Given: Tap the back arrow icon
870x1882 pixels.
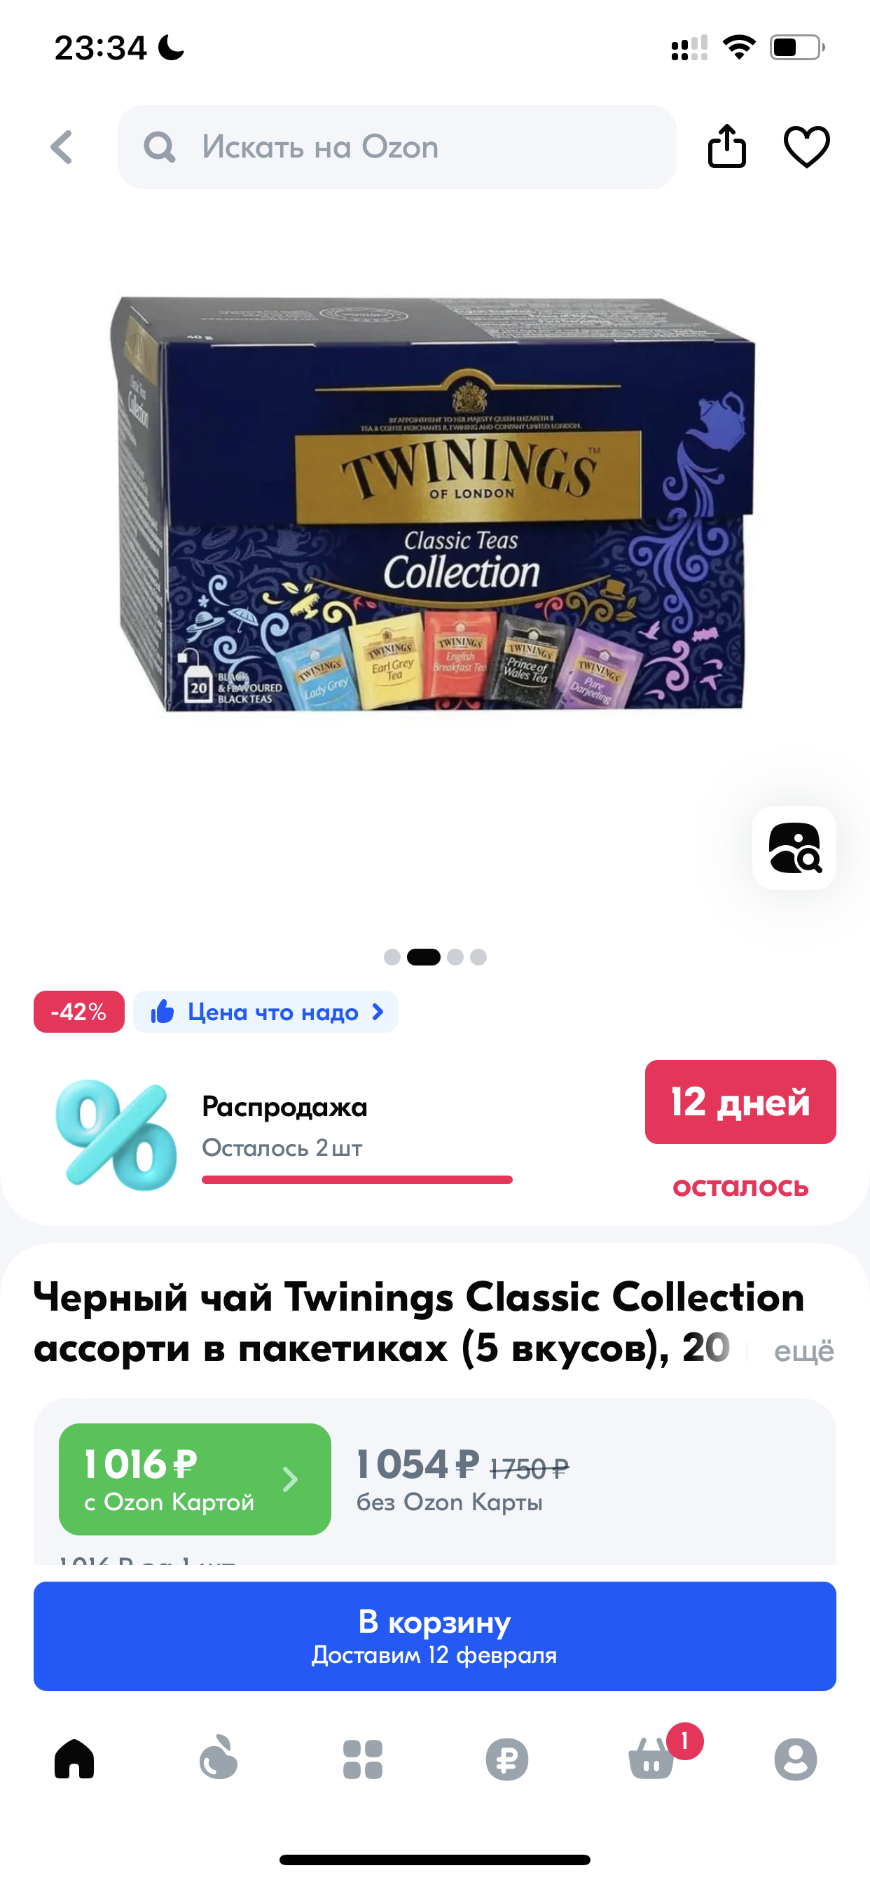Looking at the screenshot, I should [x=62, y=148].
